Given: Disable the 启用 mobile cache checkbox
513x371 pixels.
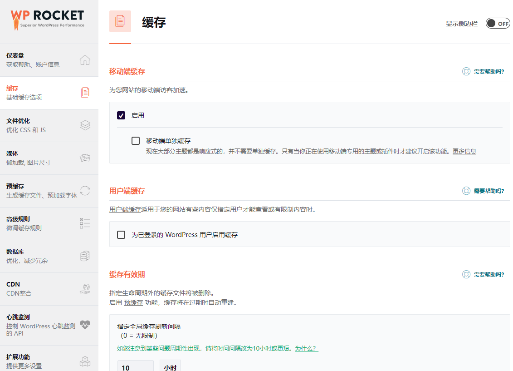Looking at the screenshot, I should click(121, 115).
